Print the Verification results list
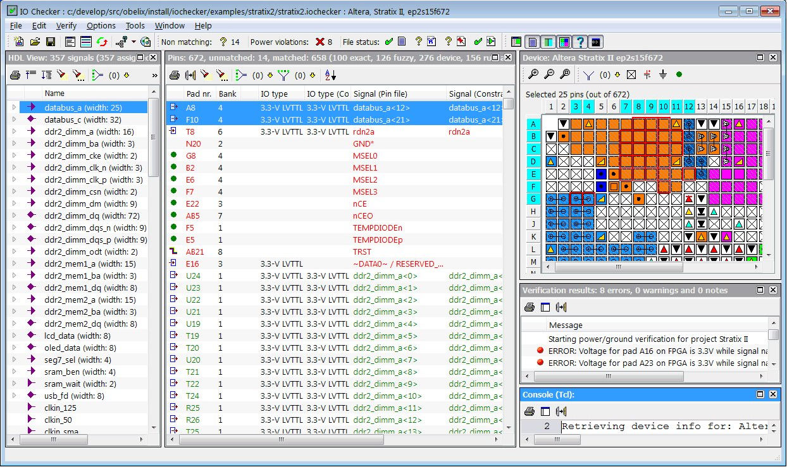The image size is (787, 467). [530, 307]
